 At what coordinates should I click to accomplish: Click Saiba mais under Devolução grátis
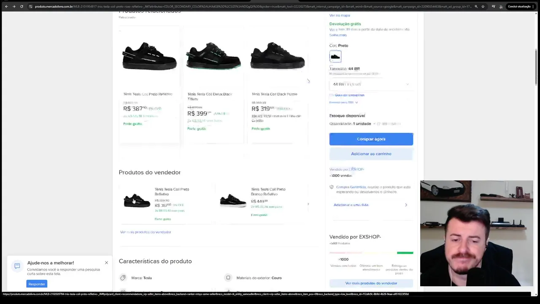coord(338,35)
